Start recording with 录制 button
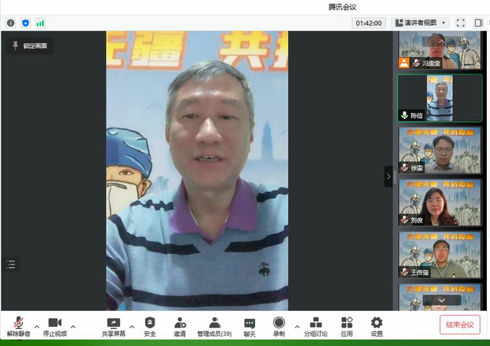This screenshot has height=346, width=490. click(279, 326)
